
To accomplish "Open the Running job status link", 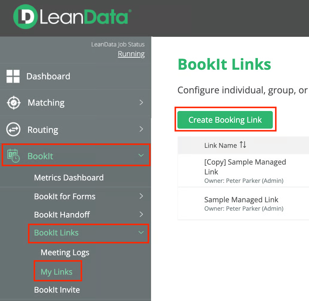I will pyautogui.click(x=131, y=54).
